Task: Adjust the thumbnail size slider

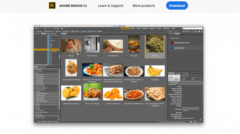Action: coord(172,122)
